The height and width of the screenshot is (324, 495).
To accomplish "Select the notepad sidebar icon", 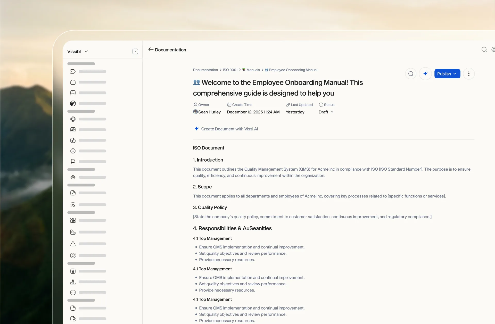I will (x=73, y=205).
